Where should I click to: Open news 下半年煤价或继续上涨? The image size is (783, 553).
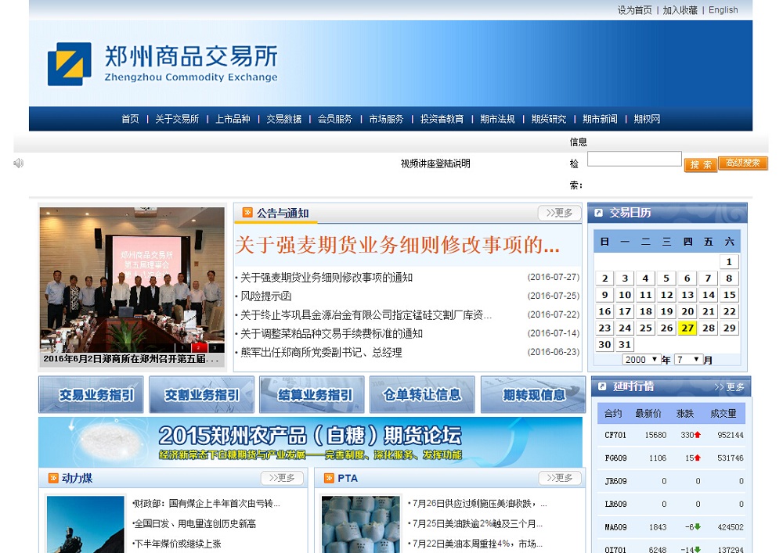point(177,544)
